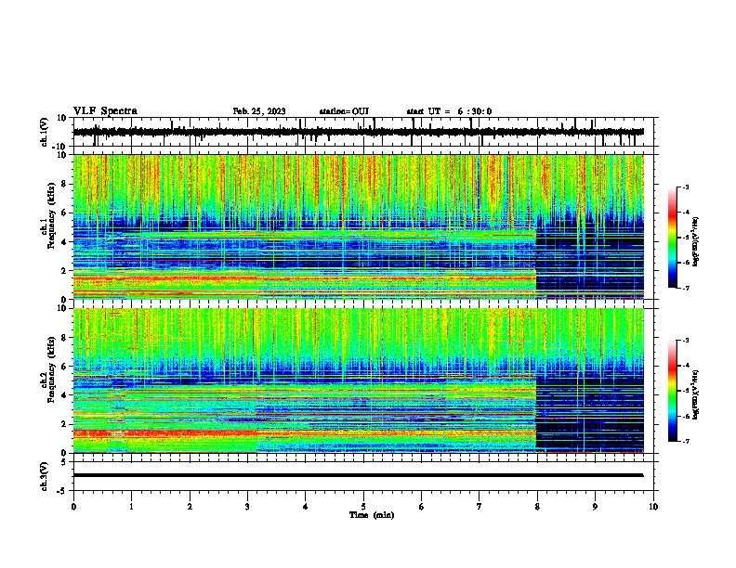Click the bottom time-axis tick label "5"
736x568 pixels.
363,507
